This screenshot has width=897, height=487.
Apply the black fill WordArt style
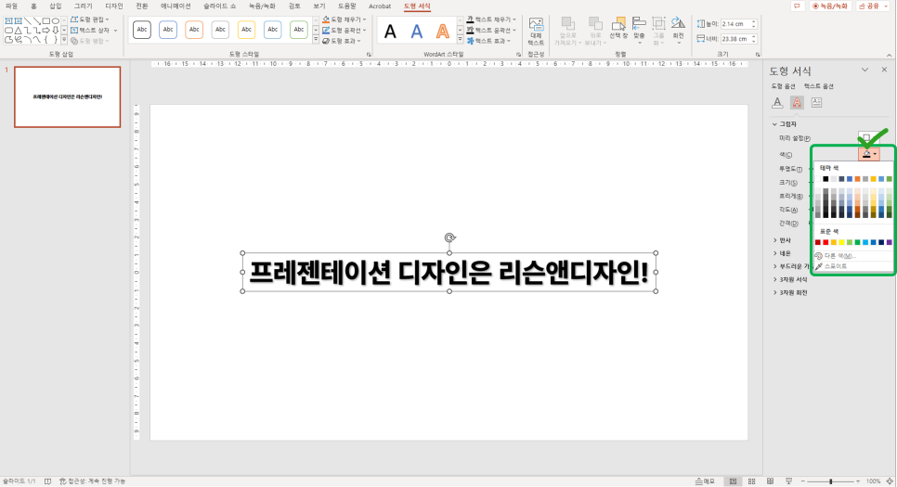390,31
